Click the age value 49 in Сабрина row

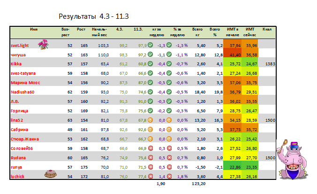[x=70, y=130]
